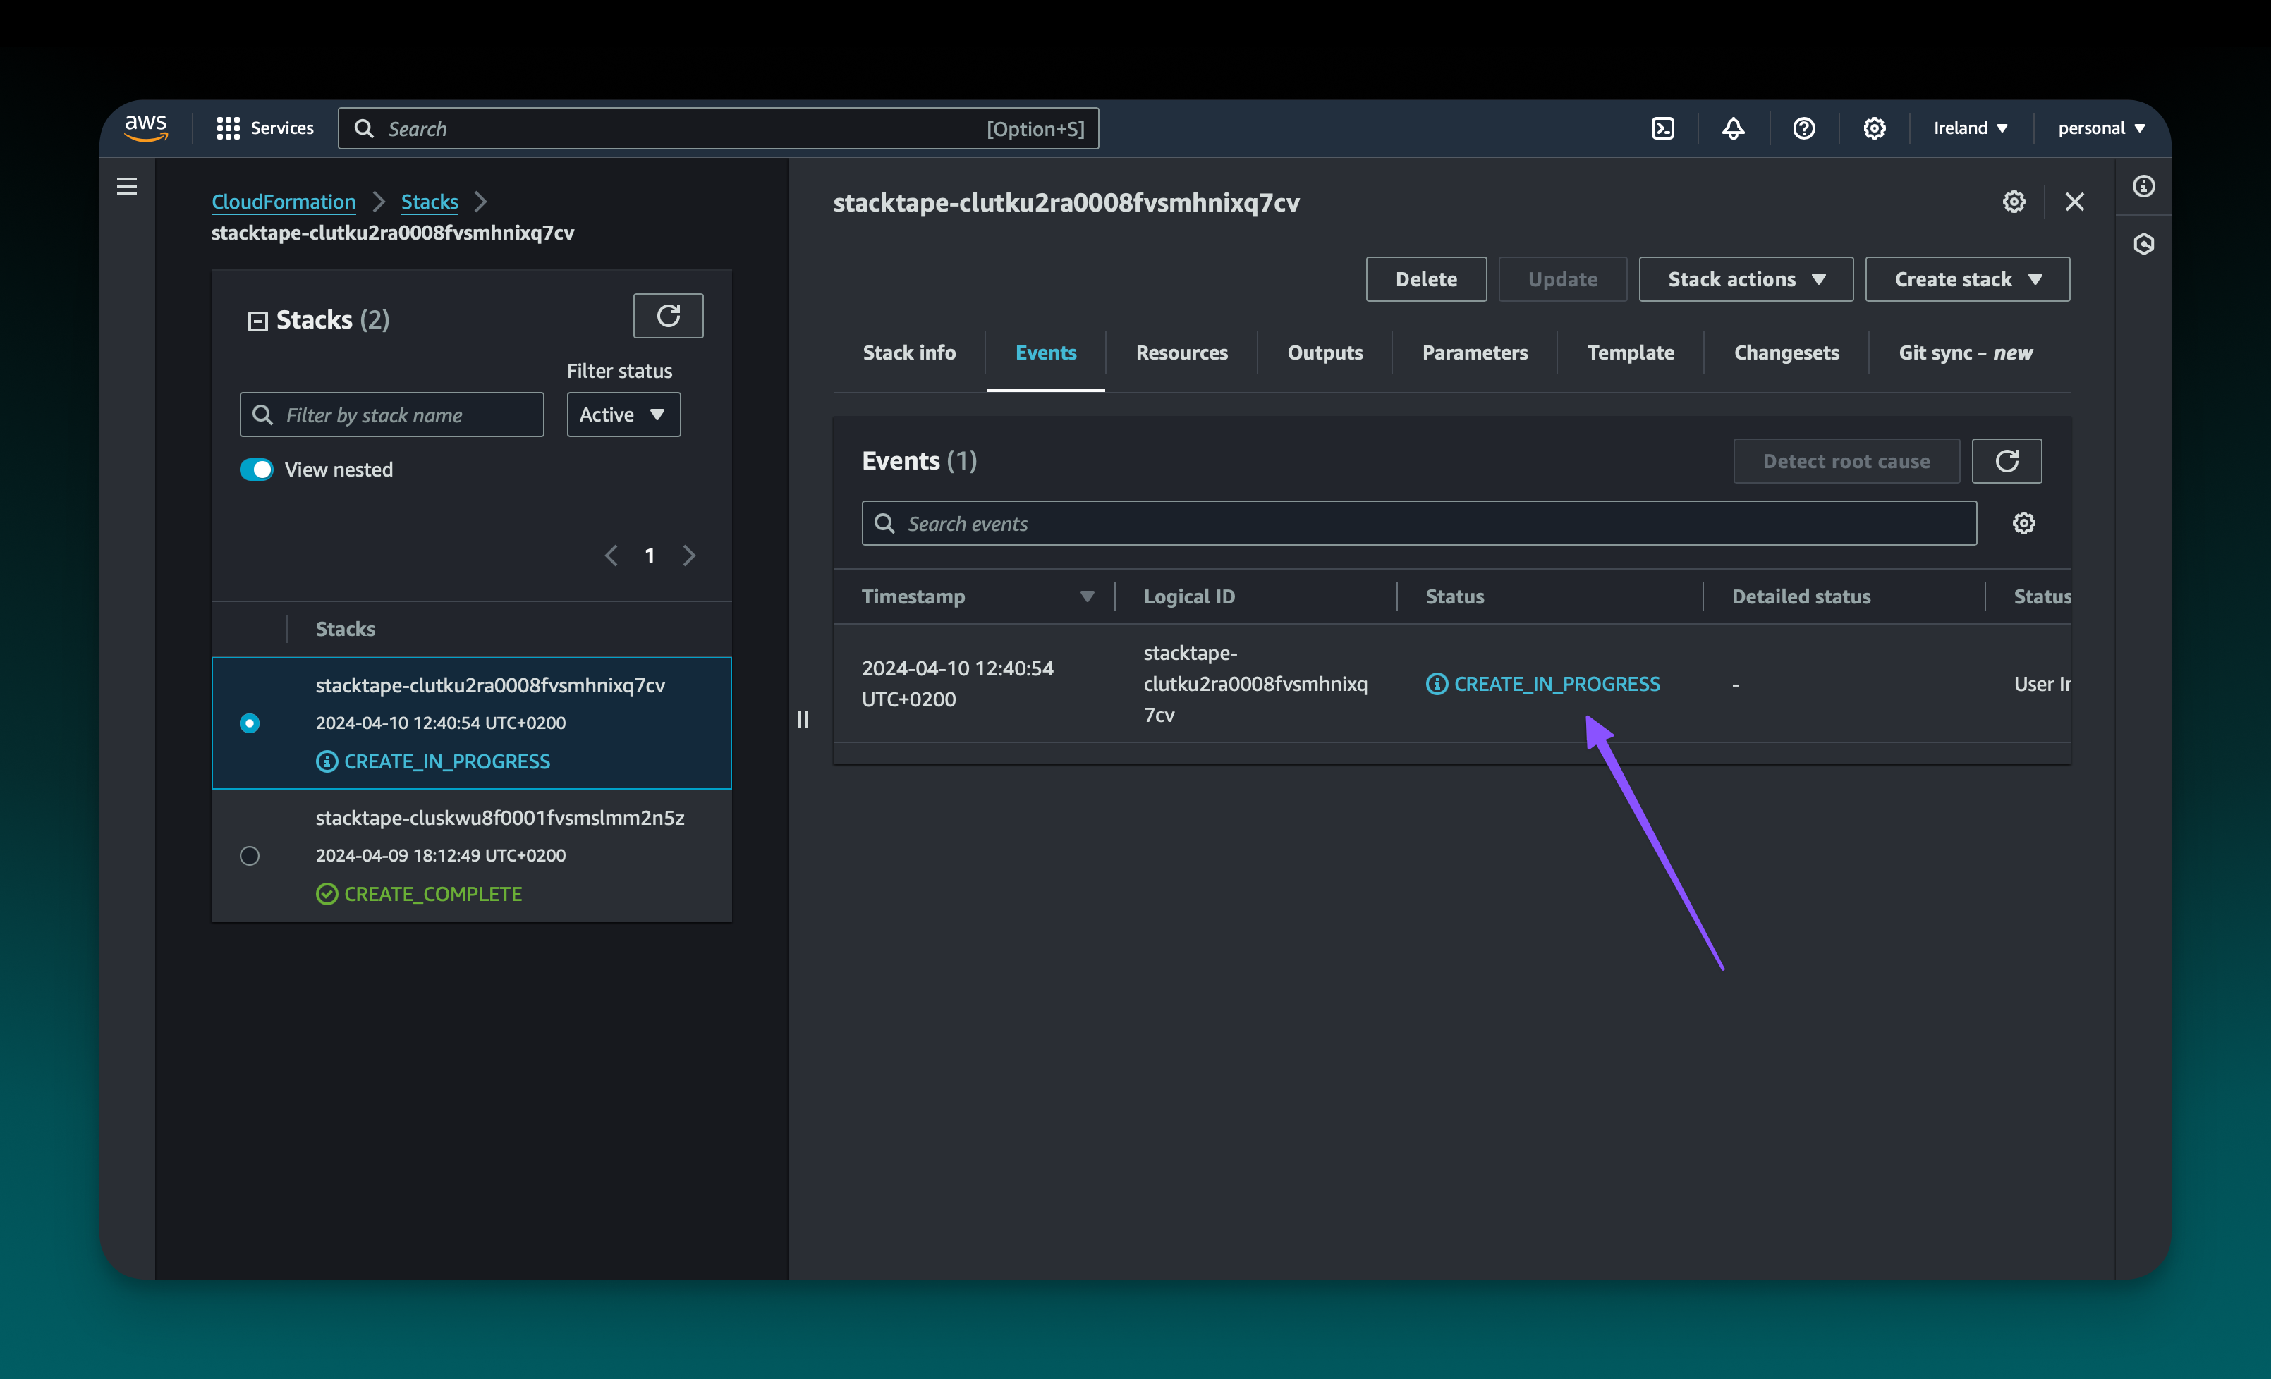Go to previous page of stacks
This screenshot has height=1379, width=2271.
(611, 556)
